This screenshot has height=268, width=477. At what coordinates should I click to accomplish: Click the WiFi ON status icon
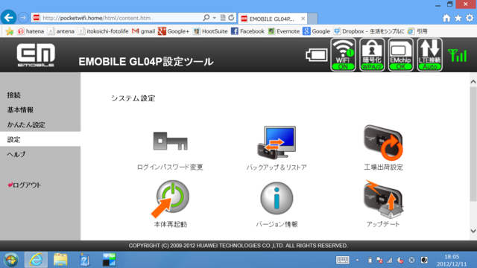tap(343, 54)
